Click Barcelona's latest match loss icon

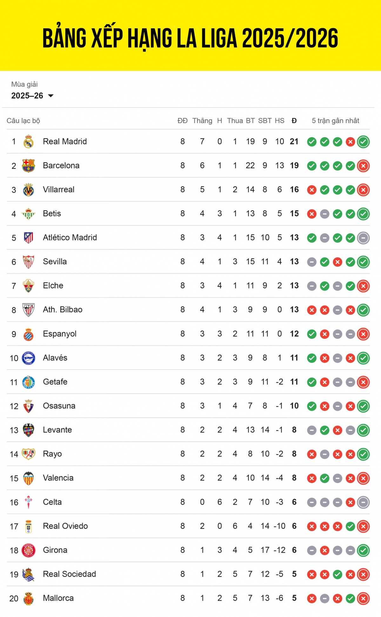pos(363,166)
